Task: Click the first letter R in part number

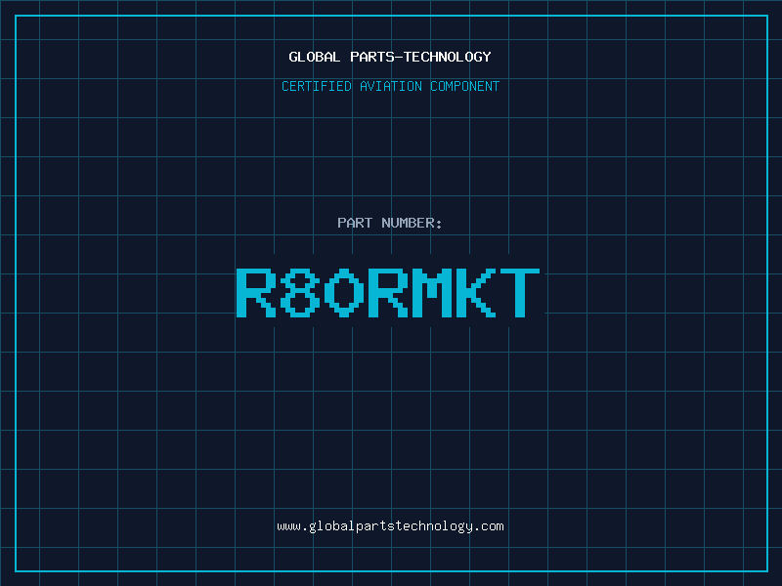Action: tap(255, 293)
